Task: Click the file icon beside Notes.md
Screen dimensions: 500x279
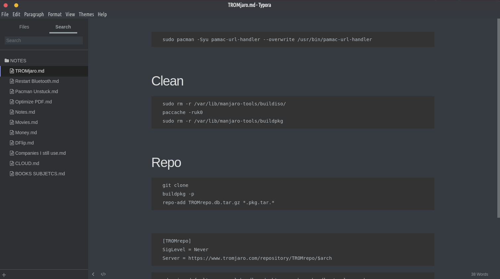Action: tap(12, 112)
